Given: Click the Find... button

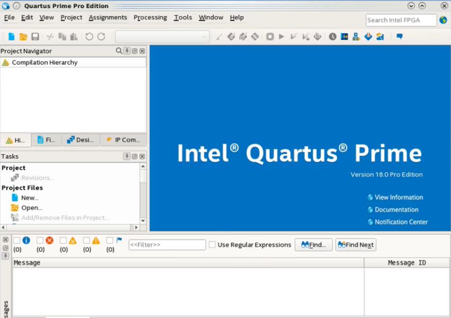Looking at the screenshot, I should point(314,245).
